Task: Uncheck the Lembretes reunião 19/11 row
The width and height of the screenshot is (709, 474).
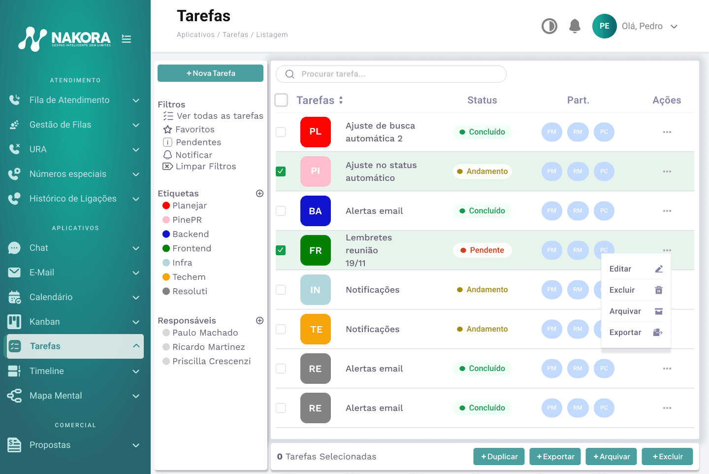Action: [281, 250]
